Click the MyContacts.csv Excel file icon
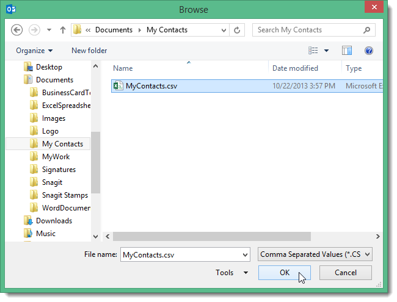The image size is (397, 302). point(118,86)
